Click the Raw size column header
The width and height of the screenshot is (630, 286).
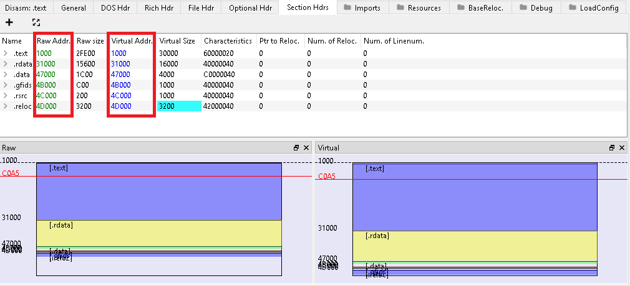click(x=90, y=41)
